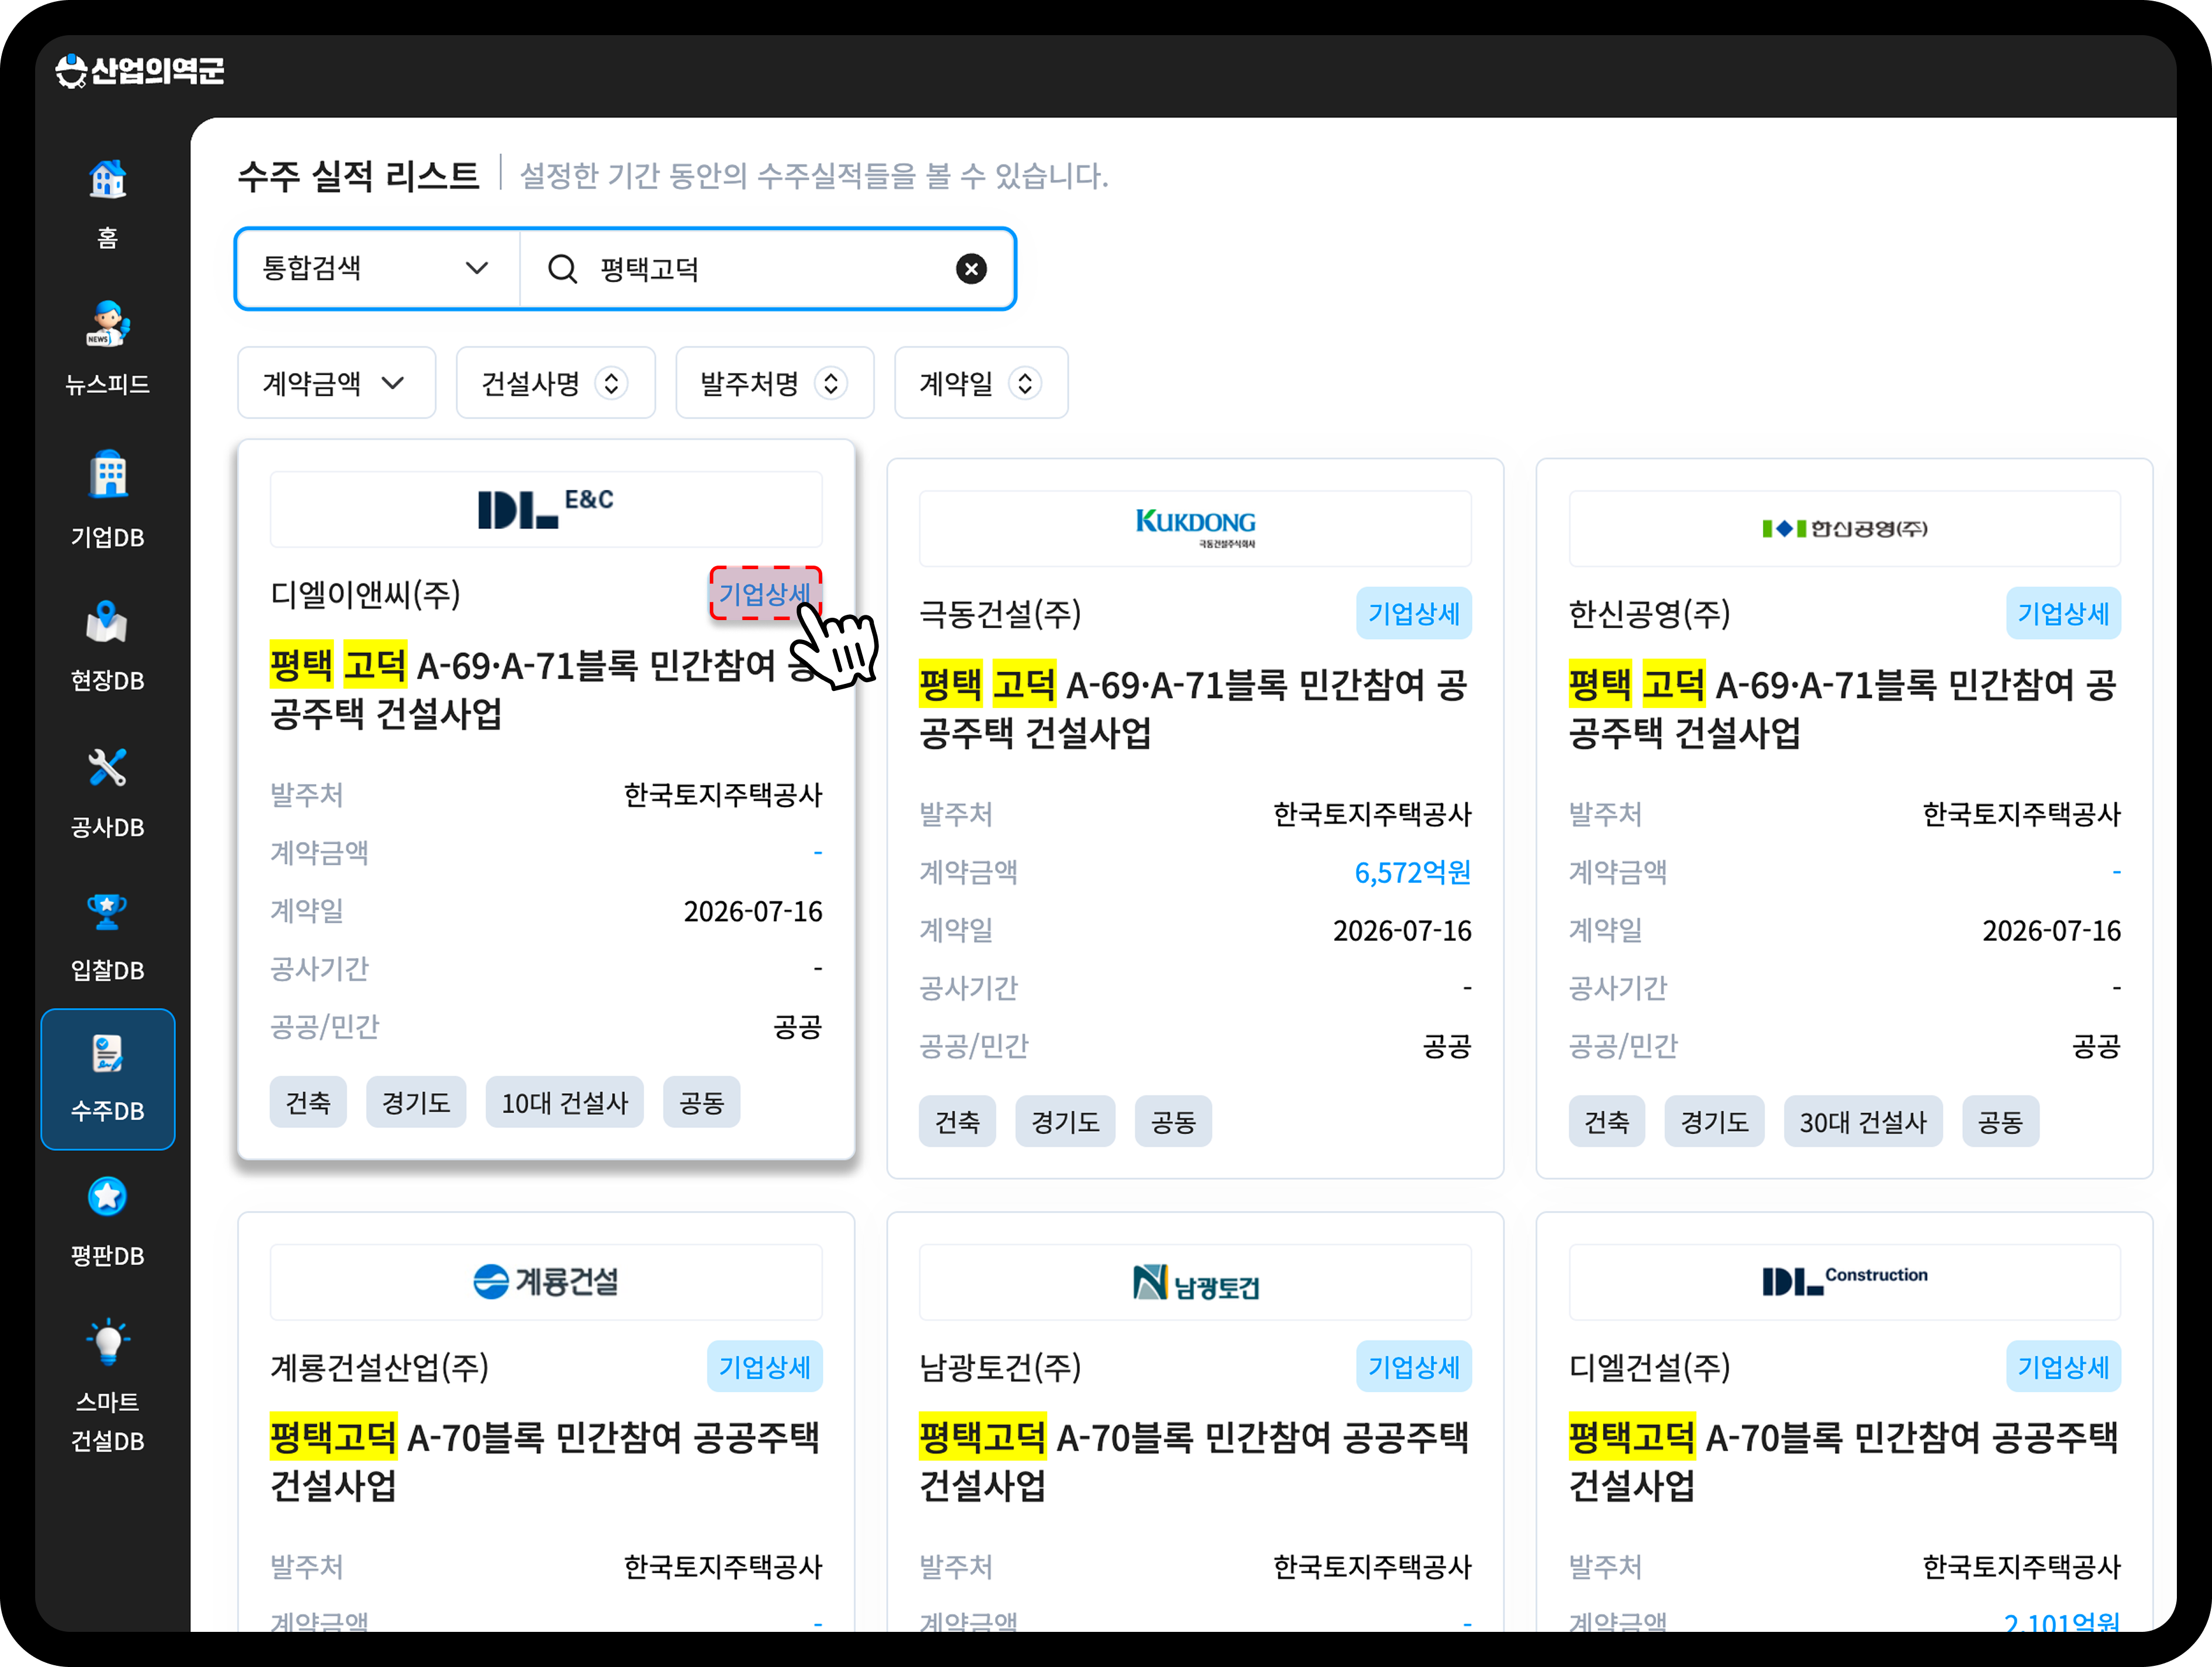Image resolution: width=2212 pixels, height=1667 pixels.
Task: Click the 남광토건 company logo
Action: (1195, 1283)
